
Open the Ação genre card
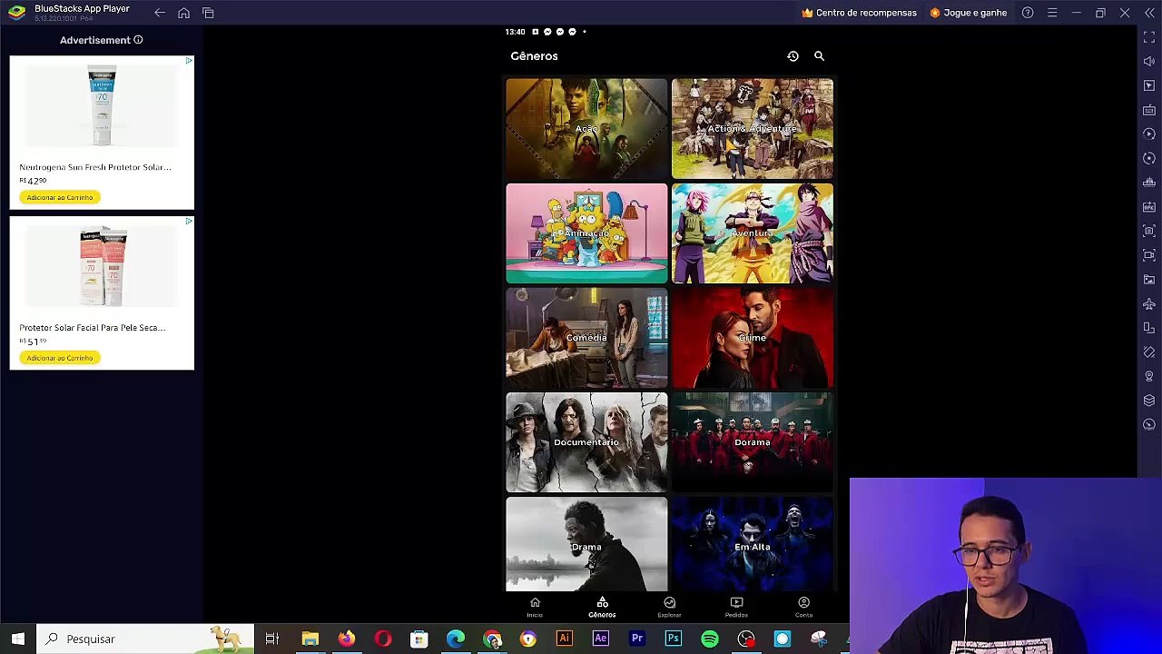point(586,128)
